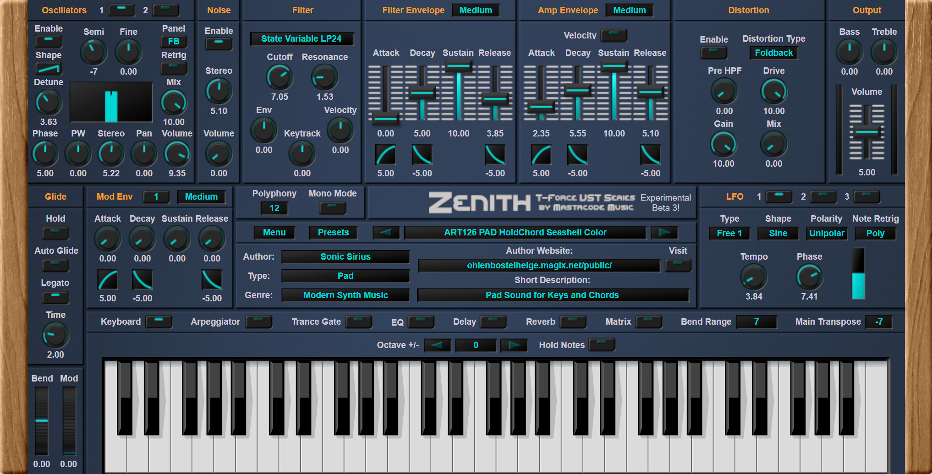Screen dimensions: 932x474
Task: Click the Distortion Gain knob
Action: [x=724, y=144]
